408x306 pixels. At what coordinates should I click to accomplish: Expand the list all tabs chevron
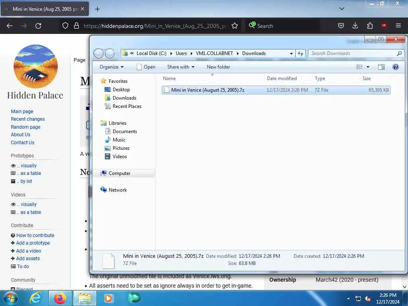tap(341, 9)
